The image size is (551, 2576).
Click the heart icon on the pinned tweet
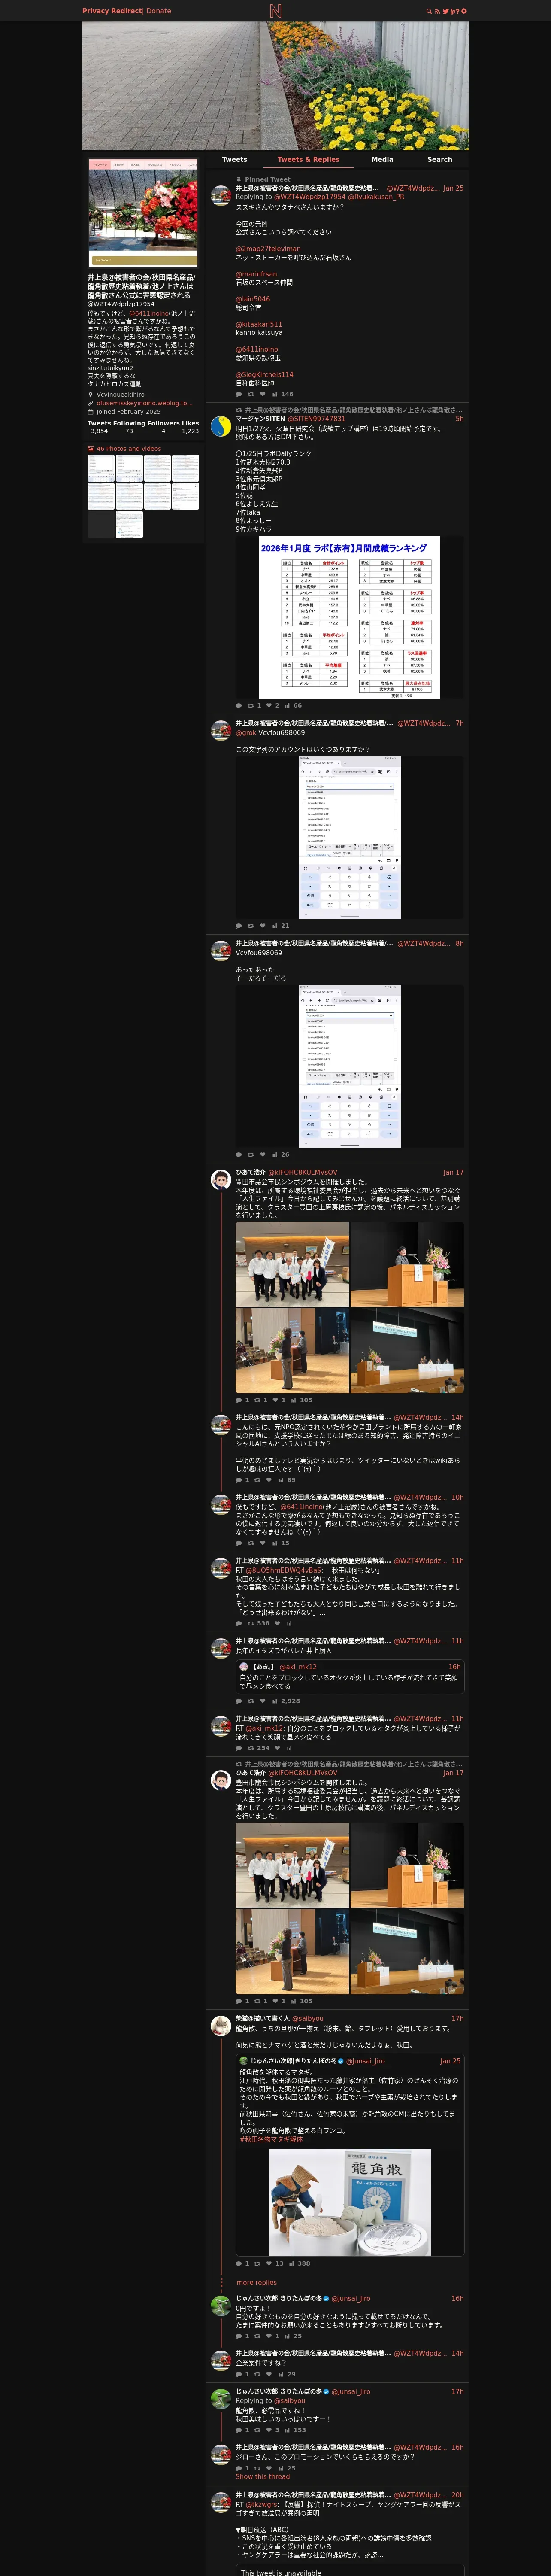pyautogui.click(x=262, y=394)
